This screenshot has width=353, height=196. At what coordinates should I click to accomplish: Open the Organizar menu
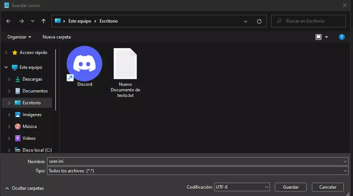[19, 37]
